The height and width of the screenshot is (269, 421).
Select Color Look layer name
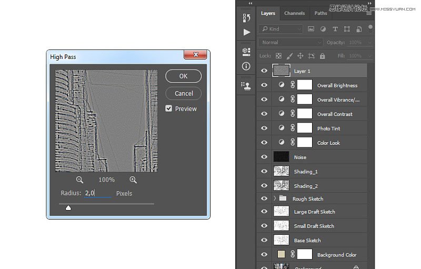click(x=328, y=143)
